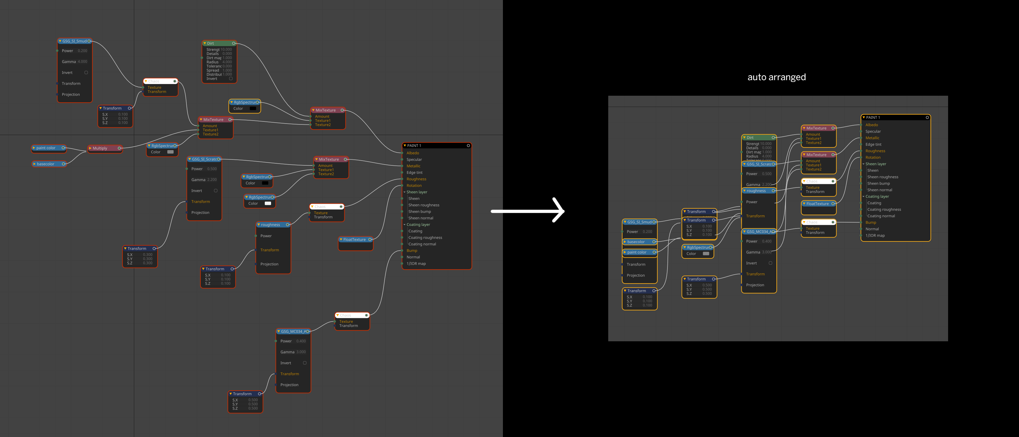Screen dimensions: 1019x437
Task: Click the Gamma 4.000 value field
Action: pos(82,62)
